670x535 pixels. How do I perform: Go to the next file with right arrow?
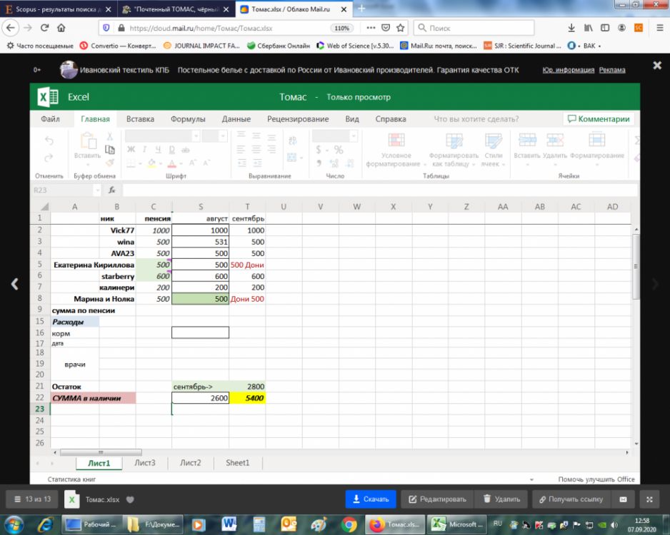pyautogui.click(x=656, y=283)
